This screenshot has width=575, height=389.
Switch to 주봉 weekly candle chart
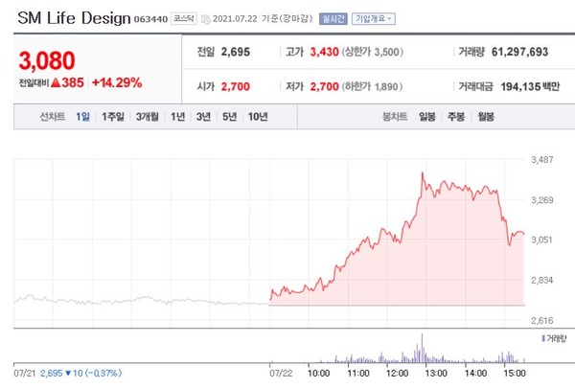click(x=456, y=117)
